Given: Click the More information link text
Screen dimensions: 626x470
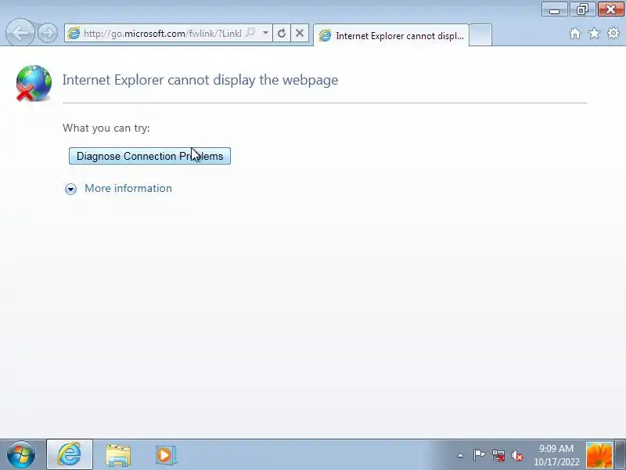Looking at the screenshot, I should click(x=128, y=188).
